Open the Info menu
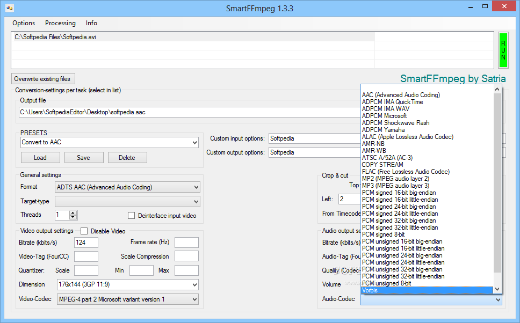This screenshot has height=323, width=520. (91, 23)
